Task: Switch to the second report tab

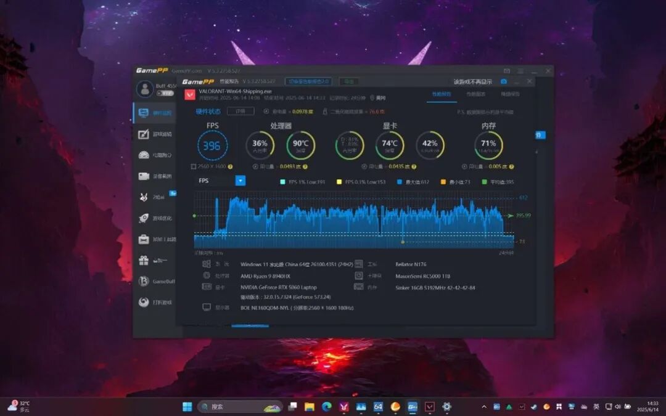Action: pyautogui.click(x=475, y=94)
